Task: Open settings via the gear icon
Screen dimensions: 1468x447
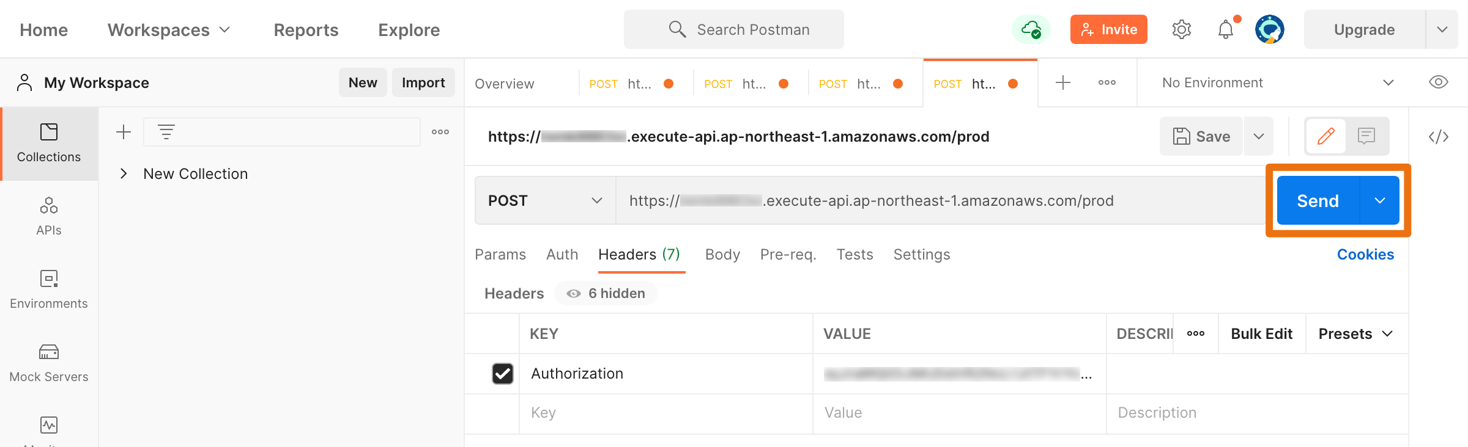Action: [x=1181, y=29]
